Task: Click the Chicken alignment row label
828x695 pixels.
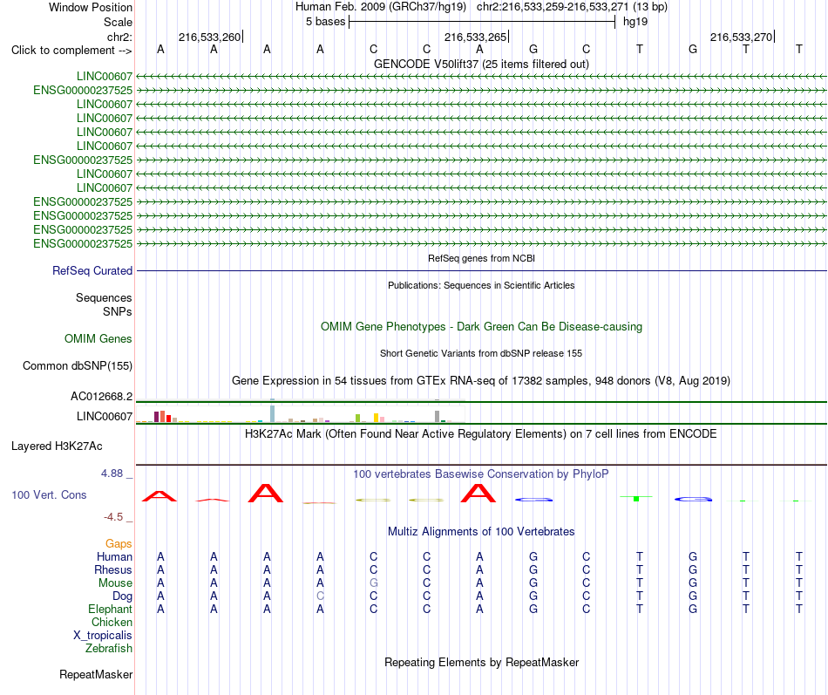Action: (x=112, y=622)
